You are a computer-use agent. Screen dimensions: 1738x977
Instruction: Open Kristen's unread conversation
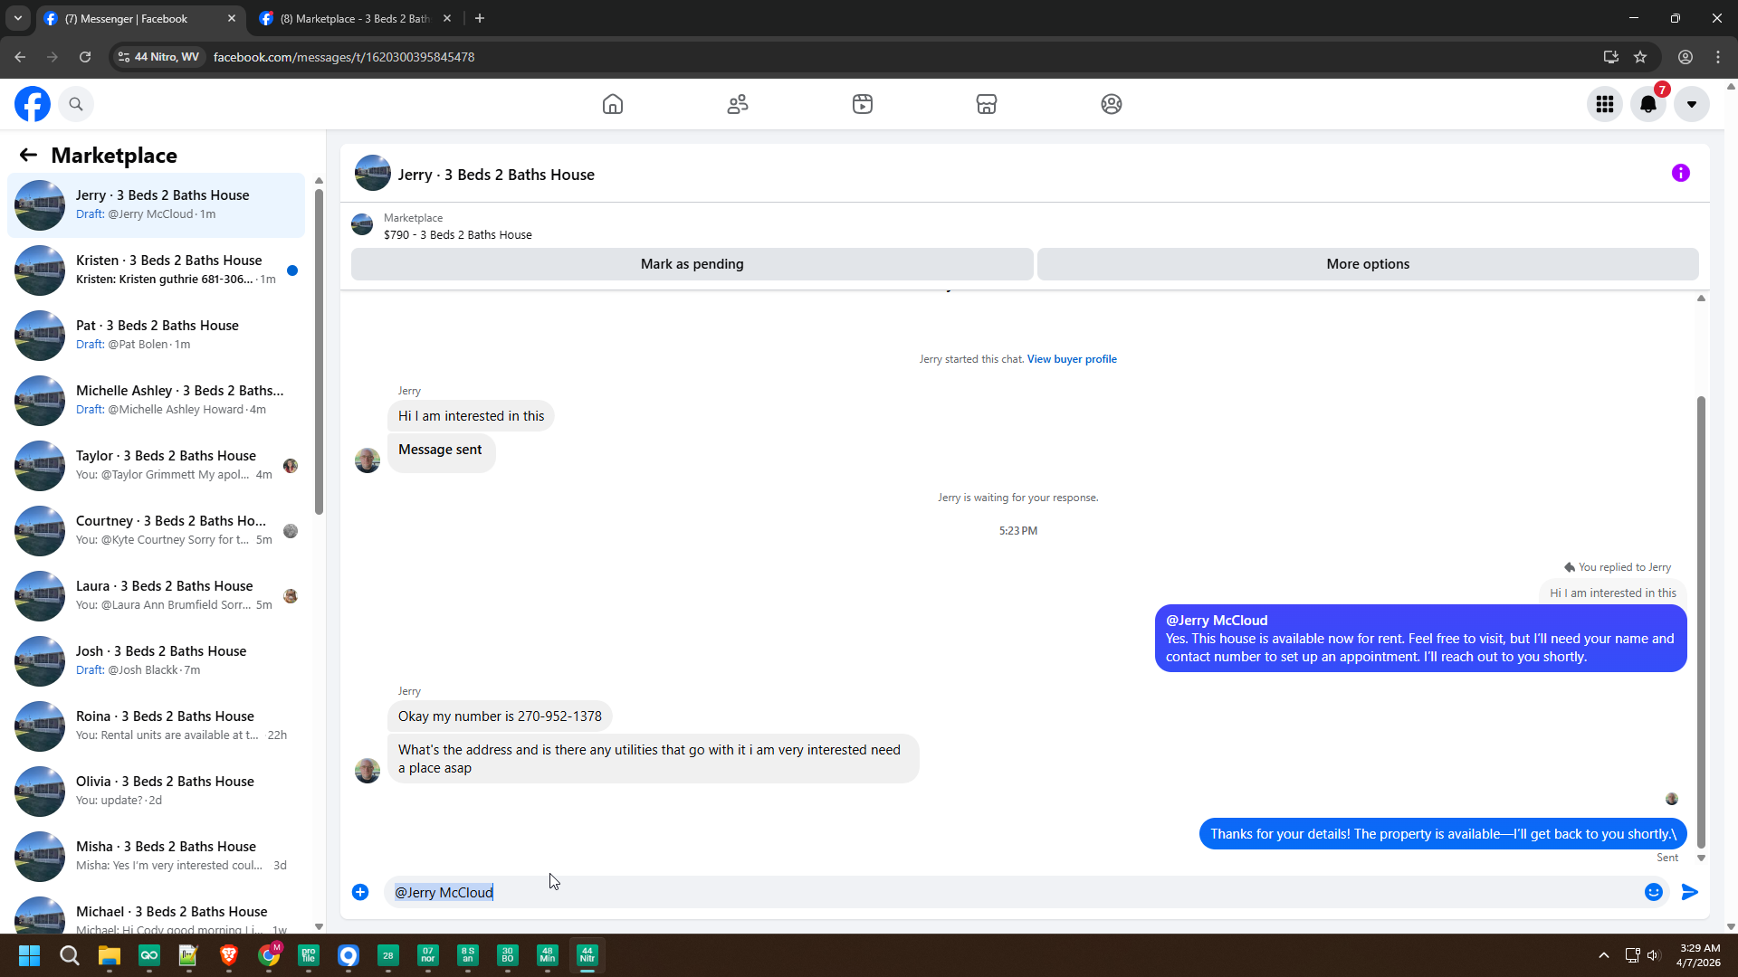pyautogui.click(x=156, y=270)
